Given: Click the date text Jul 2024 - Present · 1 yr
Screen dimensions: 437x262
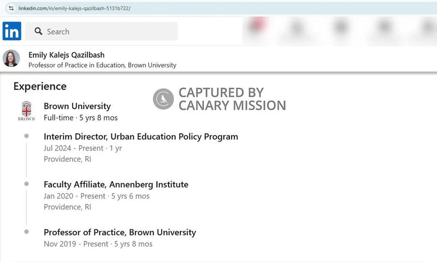Looking at the screenshot, I should pyautogui.click(x=83, y=148).
